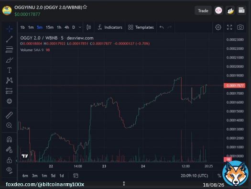
Task: Click the OGGYINU token logo
Action: [x=7, y=11]
